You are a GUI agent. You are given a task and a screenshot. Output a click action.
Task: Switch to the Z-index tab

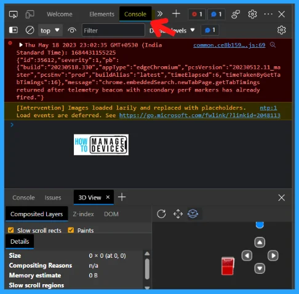tap(83, 214)
